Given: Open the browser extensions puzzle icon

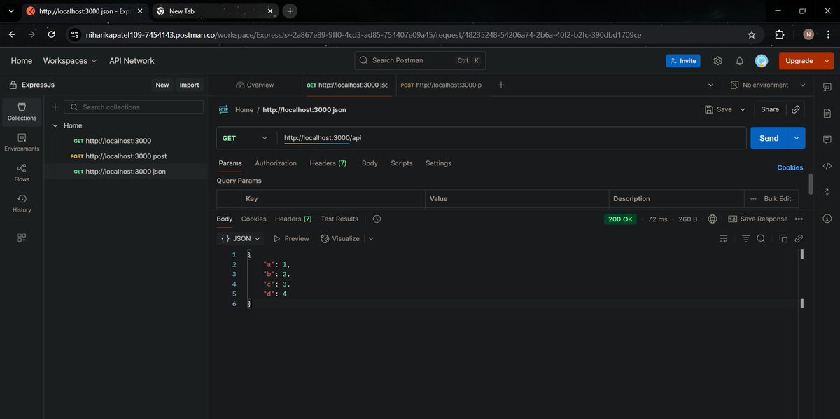Looking at the screenshot, I should pos(780,34).
